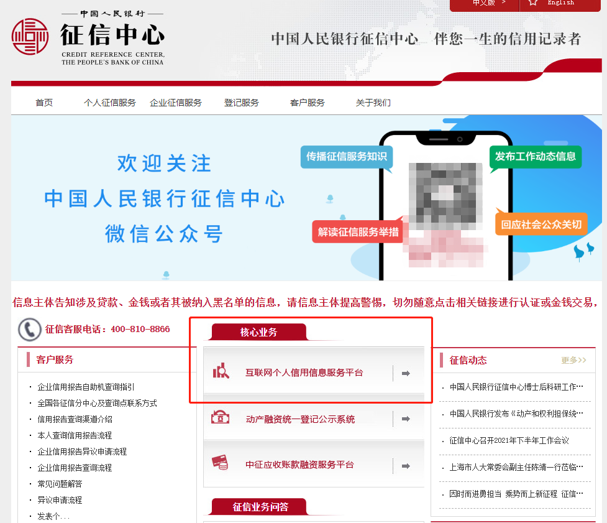Select 登记服务 in the navigation bar
This screenshot has width=607, height=523.
(x=242, y=103)
